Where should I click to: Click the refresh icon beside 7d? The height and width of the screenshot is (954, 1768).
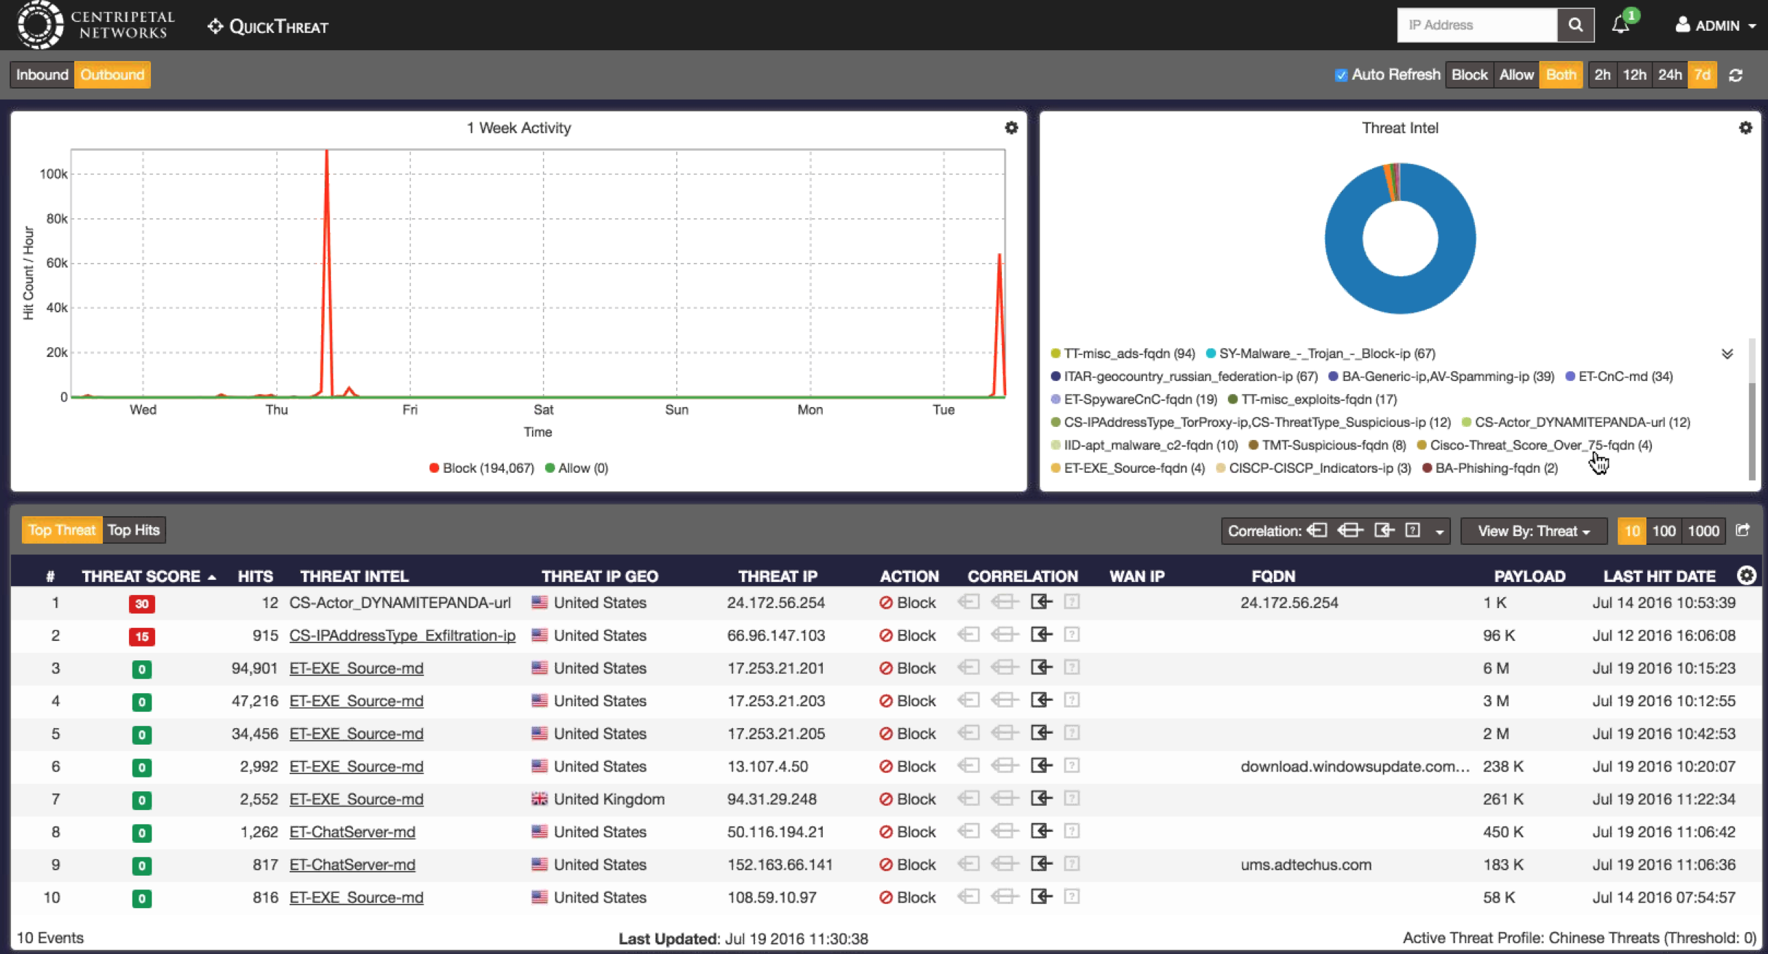[1736, 75]
